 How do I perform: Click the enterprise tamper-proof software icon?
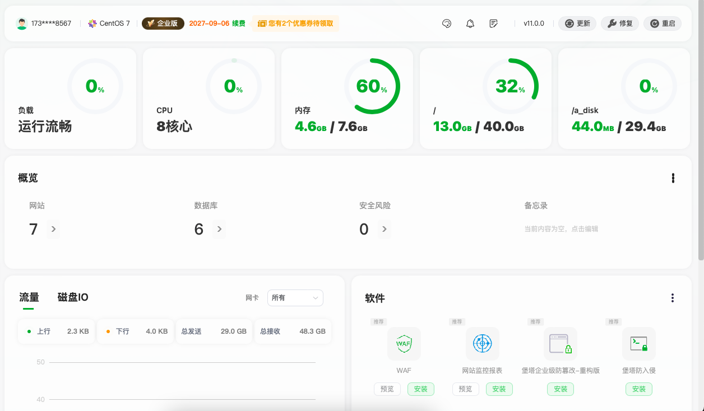coord(561,343)
